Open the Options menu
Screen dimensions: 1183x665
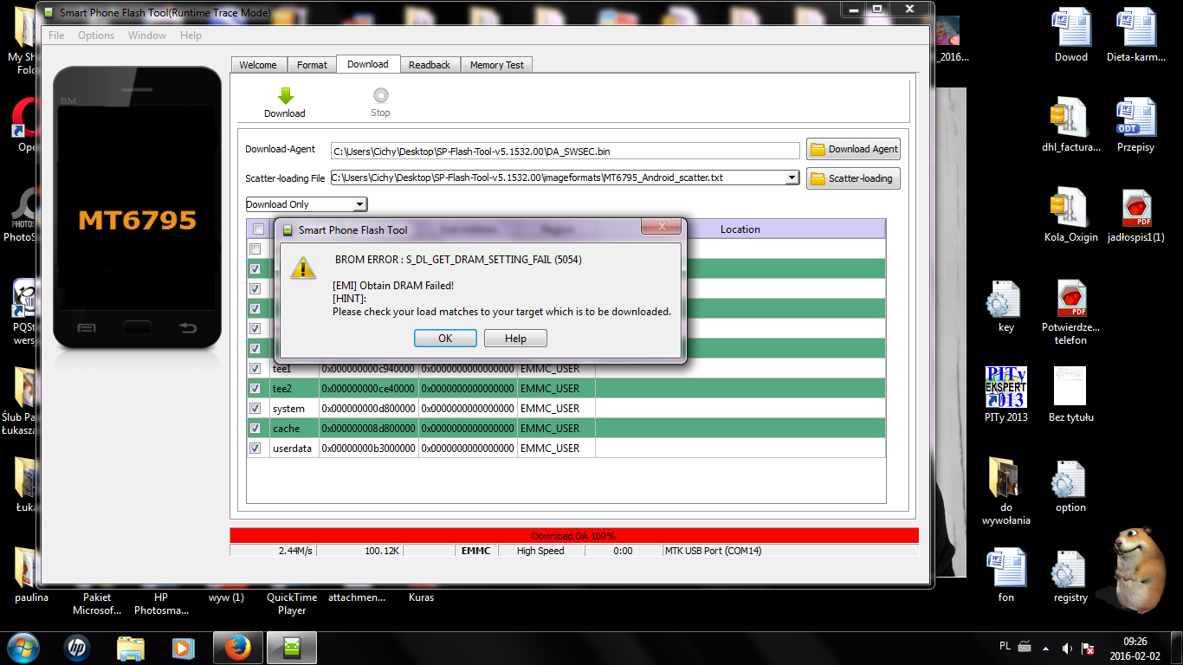(x=96, y=36)
